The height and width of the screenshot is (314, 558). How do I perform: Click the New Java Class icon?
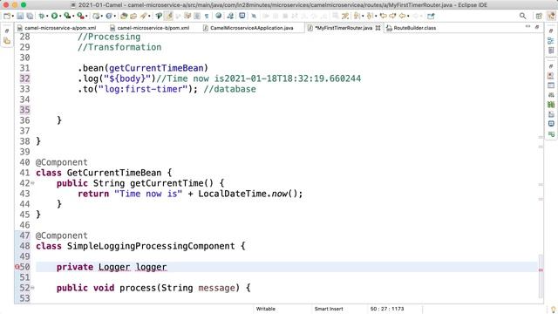(109, 16)
